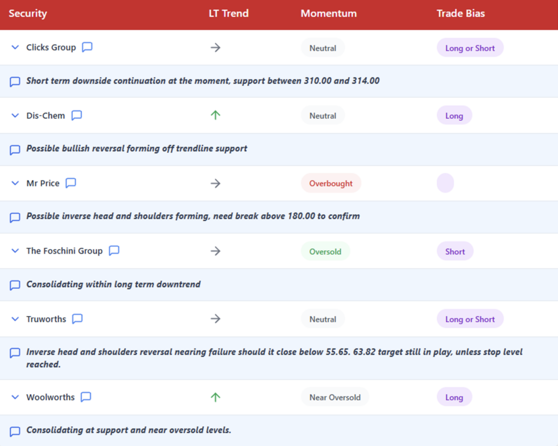The height and width of the screenshot is (446, 558).
Task: Open The Foschini Group comment icon
Action: point(114,251)
